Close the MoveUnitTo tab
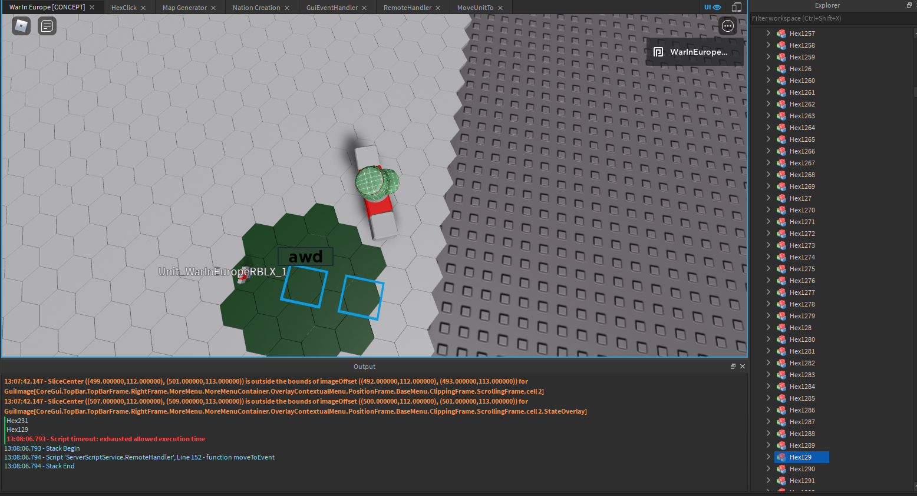This screenshot has width=917, height=496. coord(500,8)
